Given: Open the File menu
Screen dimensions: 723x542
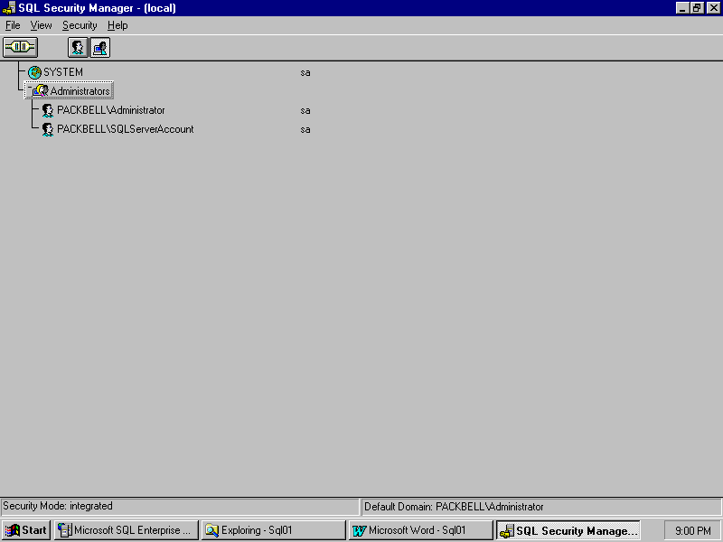Looking at the screenshot, I should click(x=13, y=25).
